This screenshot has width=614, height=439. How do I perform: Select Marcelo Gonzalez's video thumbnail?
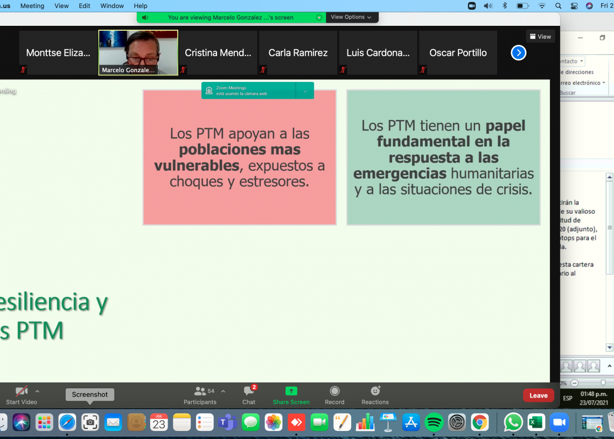(138, 52)
